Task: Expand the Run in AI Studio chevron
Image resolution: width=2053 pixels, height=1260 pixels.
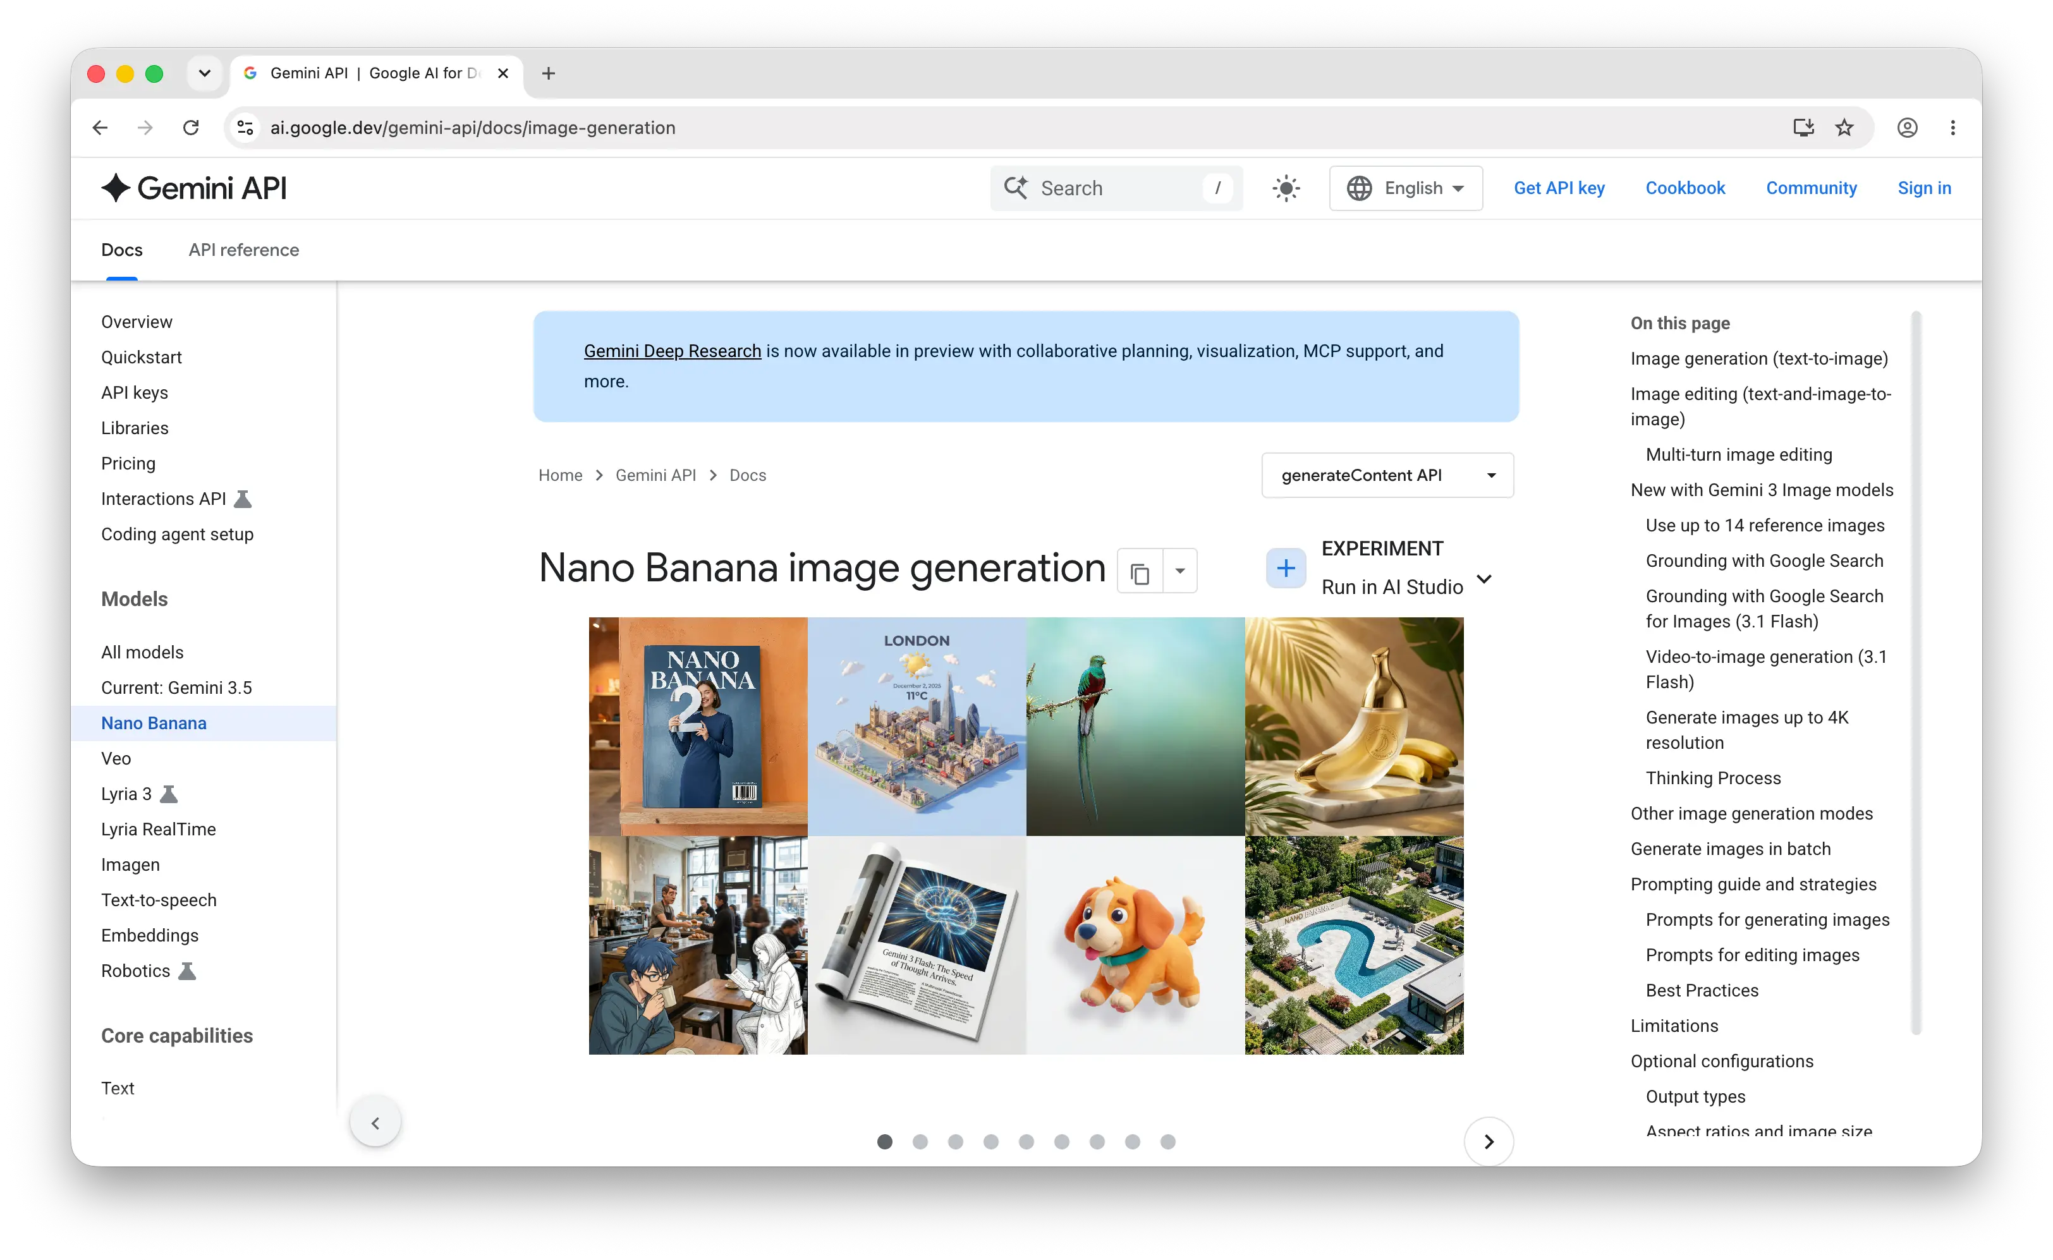Action: click(x=1483, y=579)
